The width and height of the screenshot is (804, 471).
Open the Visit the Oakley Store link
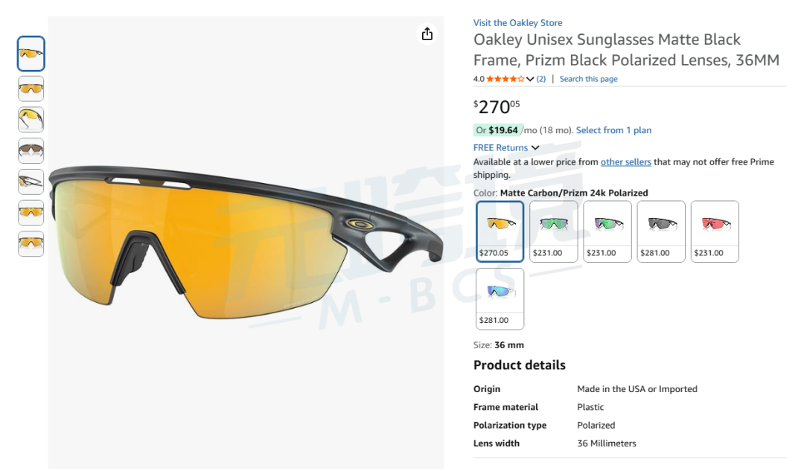[517, 22]
